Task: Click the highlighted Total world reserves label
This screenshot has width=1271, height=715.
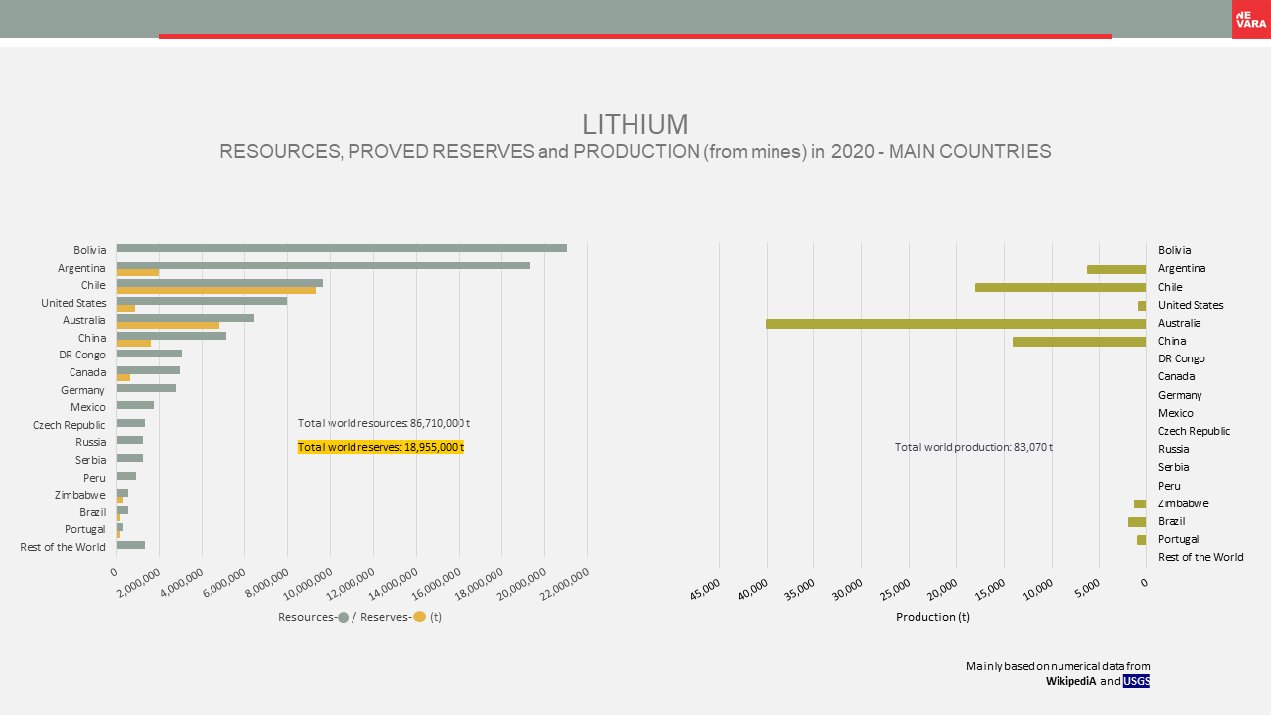Action: (380, 447)
